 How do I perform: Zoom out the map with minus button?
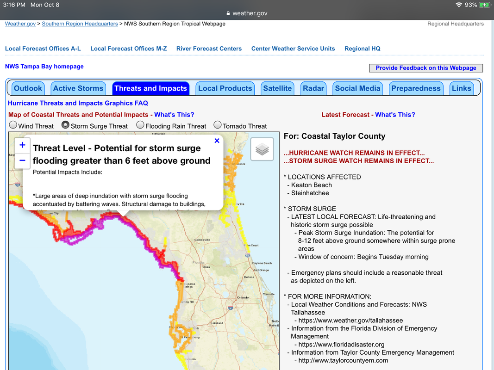22,160
